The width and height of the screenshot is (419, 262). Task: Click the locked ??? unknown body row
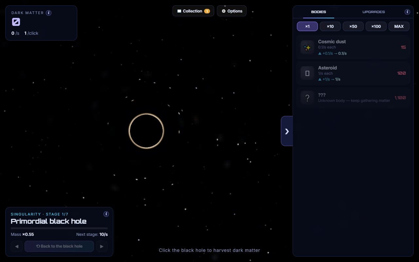(353, 98)
